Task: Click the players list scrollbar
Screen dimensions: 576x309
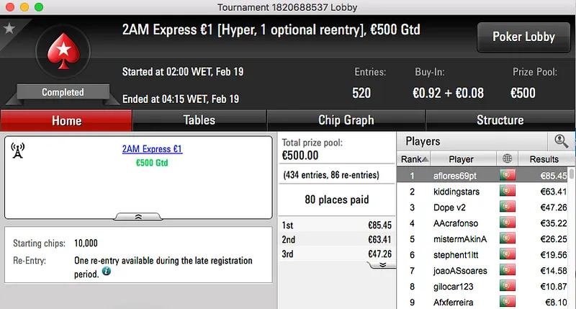Action: click(572, 238)
